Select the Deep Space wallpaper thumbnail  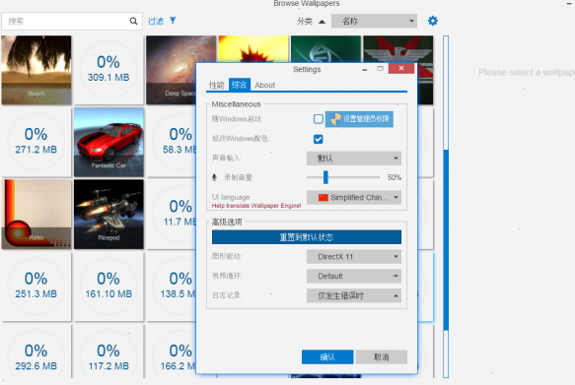click(x=171, y=70)
